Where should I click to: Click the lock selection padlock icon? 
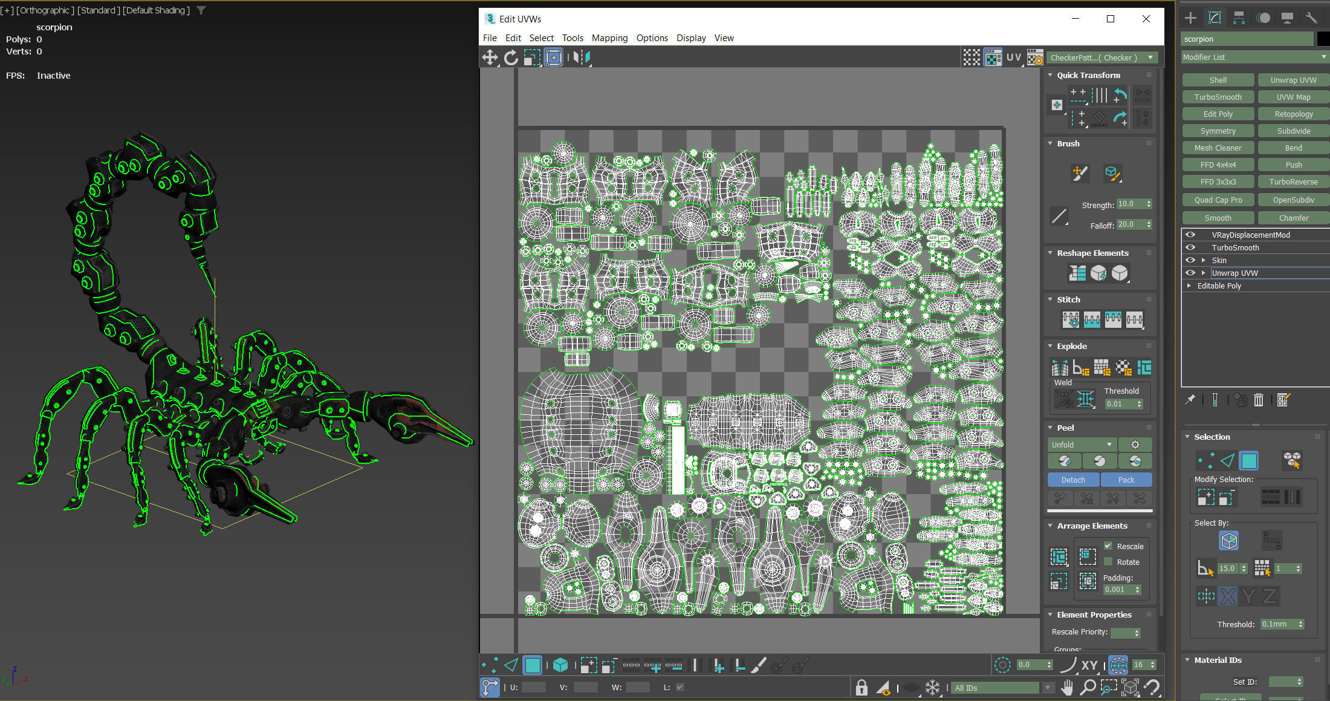(x=861, y=688)
